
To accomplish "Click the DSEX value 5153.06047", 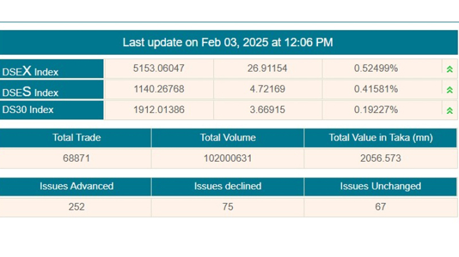I will tap(159, 68).
